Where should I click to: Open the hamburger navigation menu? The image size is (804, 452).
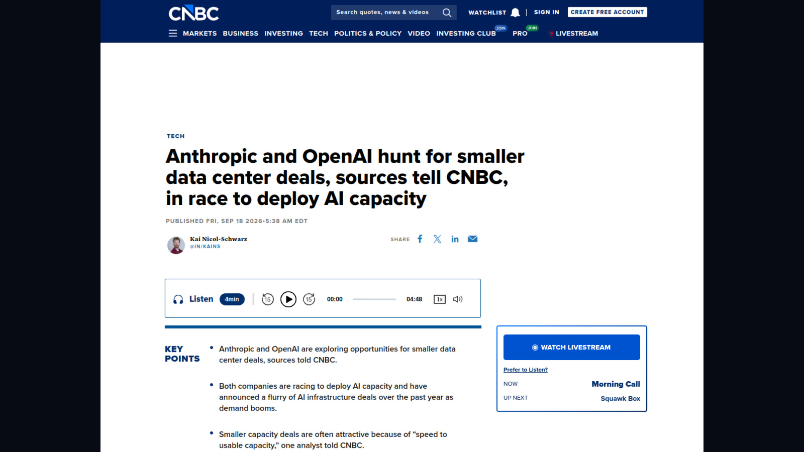(173, 33)
